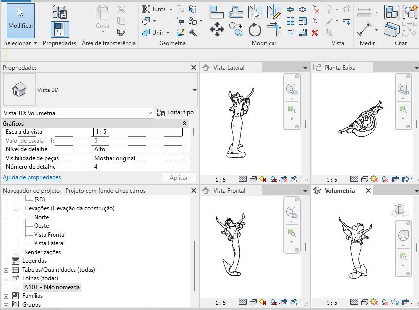Screen dimensions: 419x310
Task: Click the Escala da vista value field
Action: click(138, 132)
